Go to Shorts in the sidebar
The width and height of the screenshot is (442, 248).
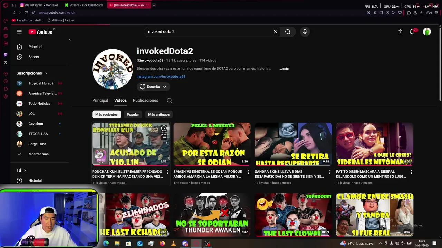pos(40,57)
